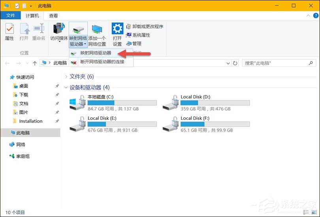Collapse the ribbon with the chevron
320x217 pixels.
(308, 15)
